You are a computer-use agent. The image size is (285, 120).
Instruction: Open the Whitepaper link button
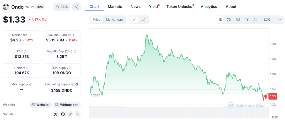(67, 105)
